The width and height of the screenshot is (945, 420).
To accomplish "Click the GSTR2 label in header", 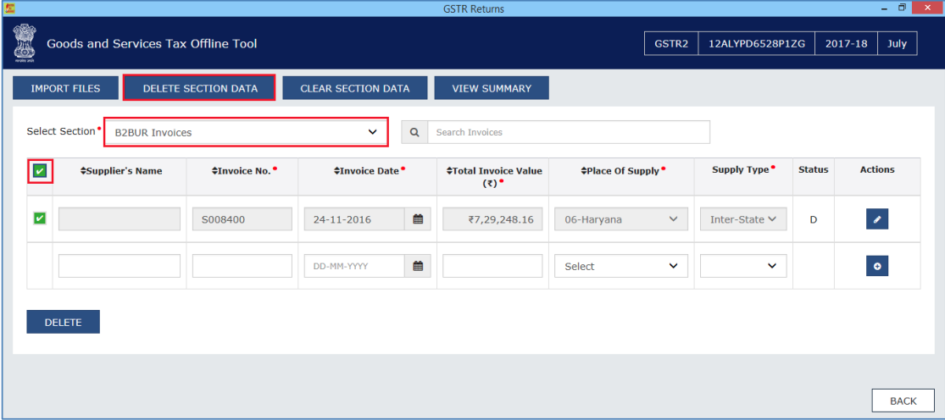I will point(671,44).
